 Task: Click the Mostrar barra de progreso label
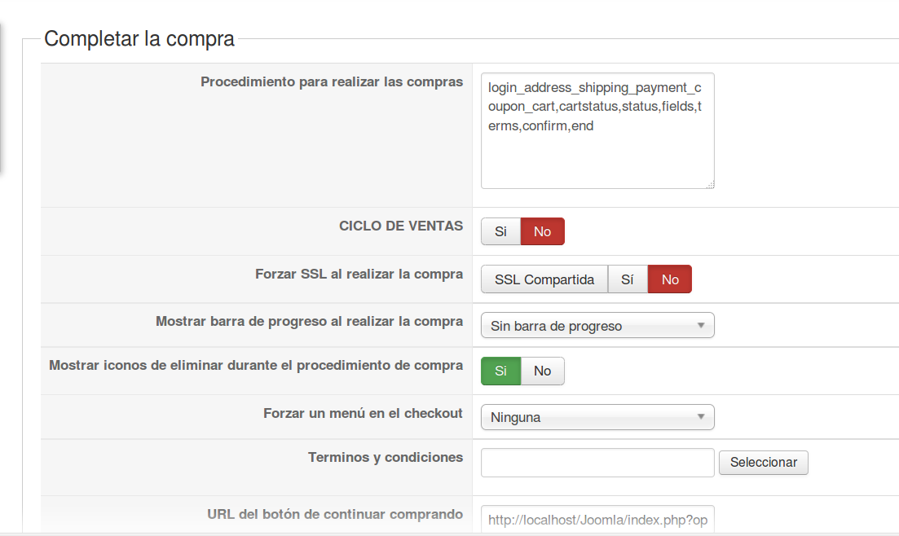point(309,321)
